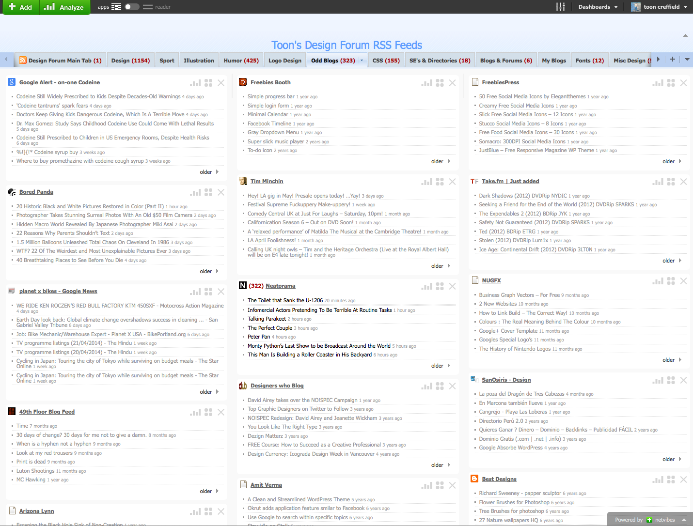Click the Add button
The height and width of the screenshot is (526, 693).
20,7
